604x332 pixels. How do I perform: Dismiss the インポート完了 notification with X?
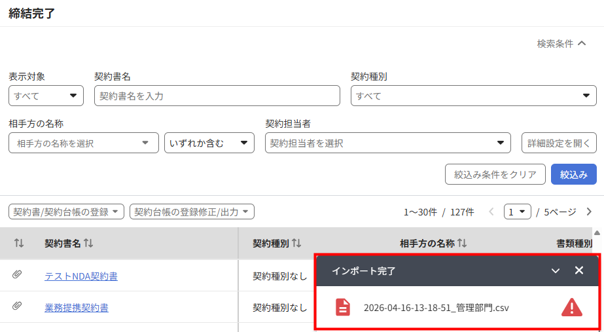579,270
